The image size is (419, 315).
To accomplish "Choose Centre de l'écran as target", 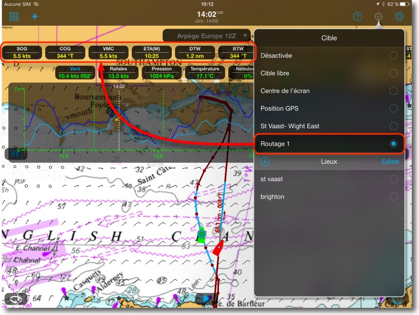I will (329, 91).
